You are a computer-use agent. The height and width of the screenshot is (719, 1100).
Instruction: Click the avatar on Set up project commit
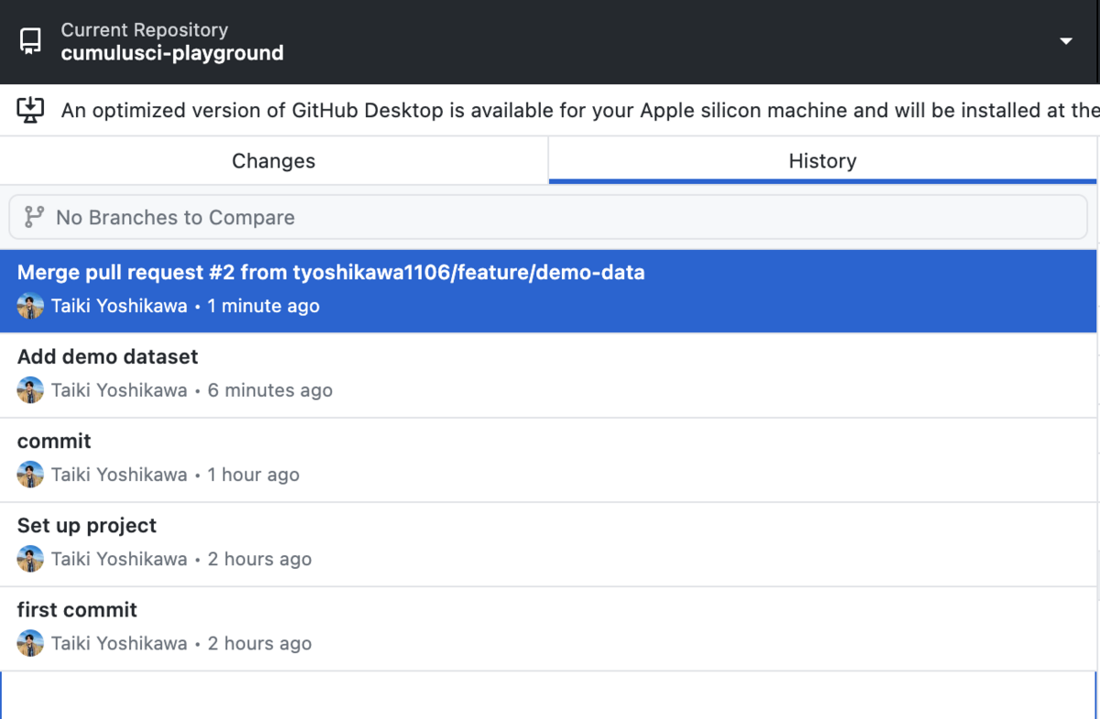click(30, 559)
